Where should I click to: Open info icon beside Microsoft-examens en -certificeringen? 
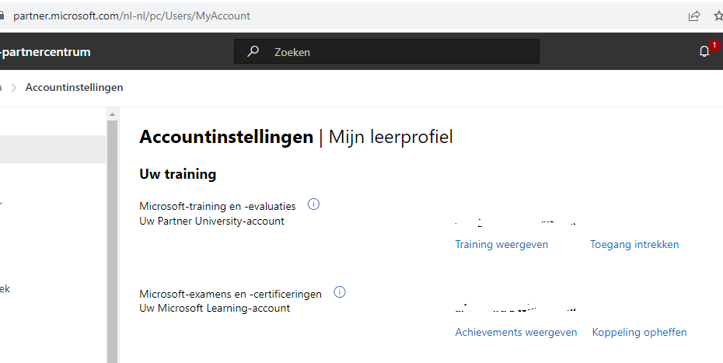coord(340,292)
